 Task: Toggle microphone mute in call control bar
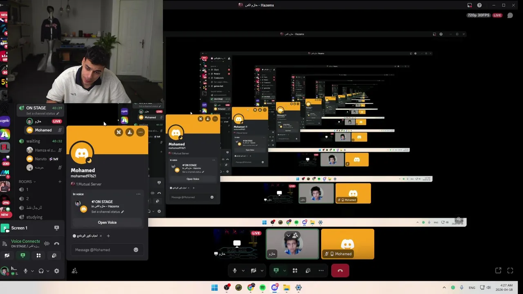(235, 270)
